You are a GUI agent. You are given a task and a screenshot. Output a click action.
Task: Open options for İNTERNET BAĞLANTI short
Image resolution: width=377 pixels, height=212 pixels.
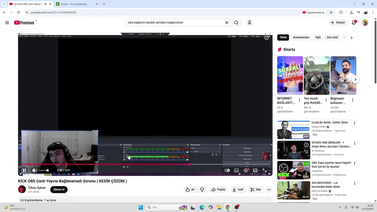[x=299, y=100]
